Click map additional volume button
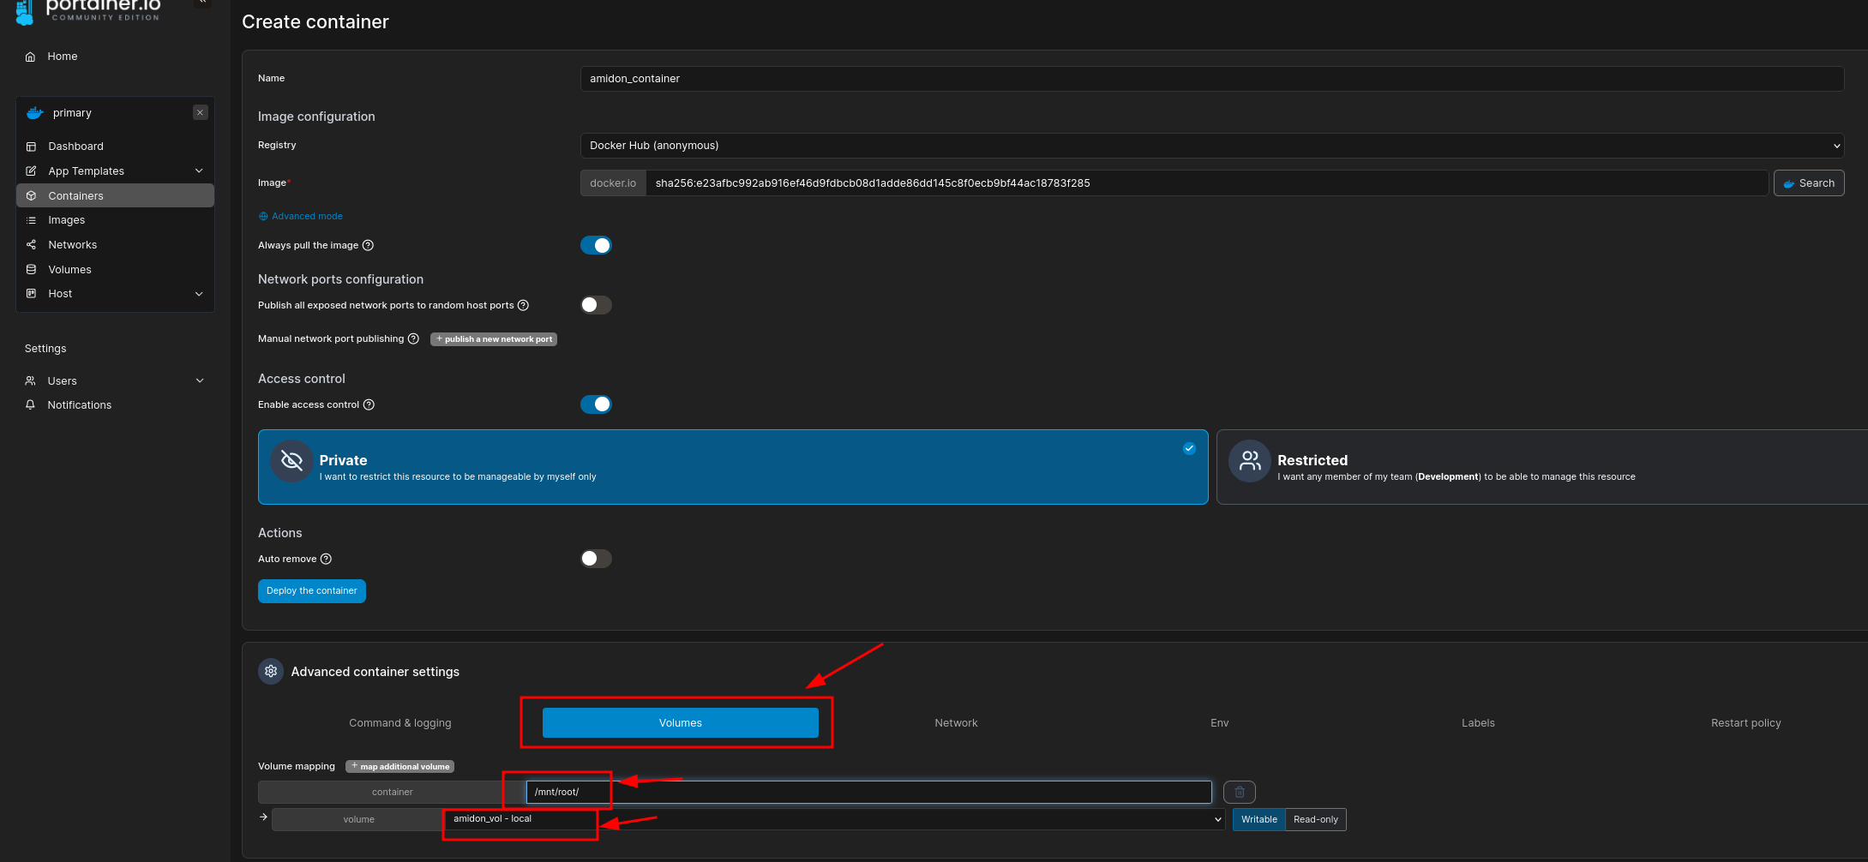 pos(400,767)
